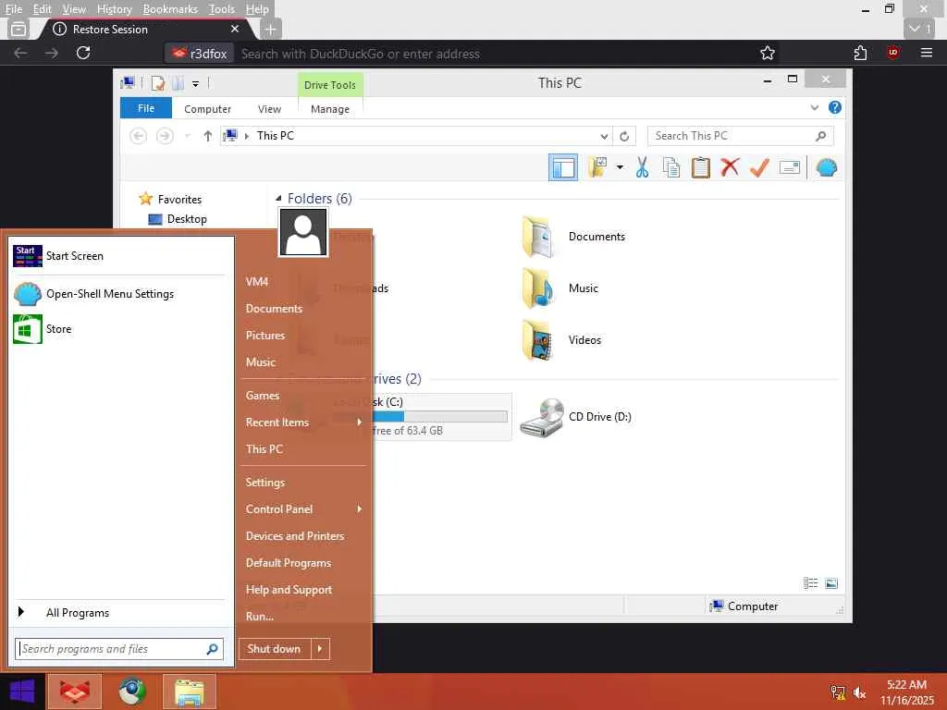
Task: Click the orange checkmark Properties icon
Action: tap(759, 167)
